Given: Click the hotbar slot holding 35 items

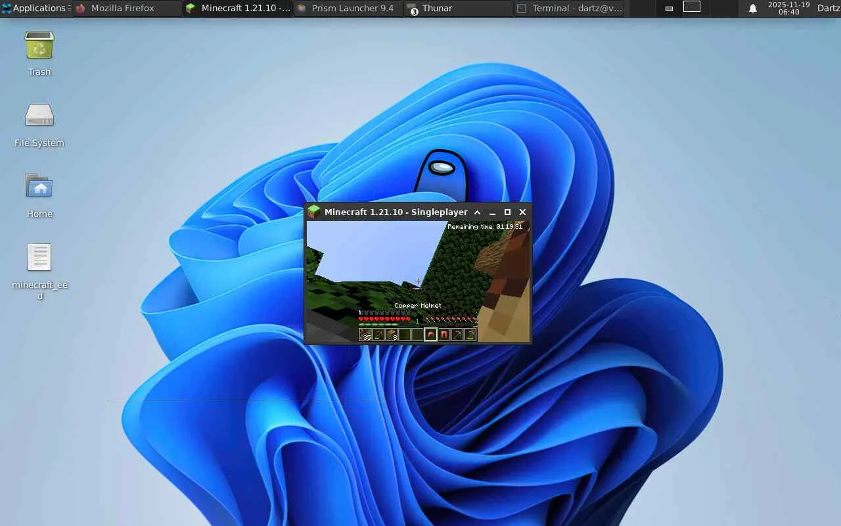Looking at the screenshot, I should click(365, 335).
